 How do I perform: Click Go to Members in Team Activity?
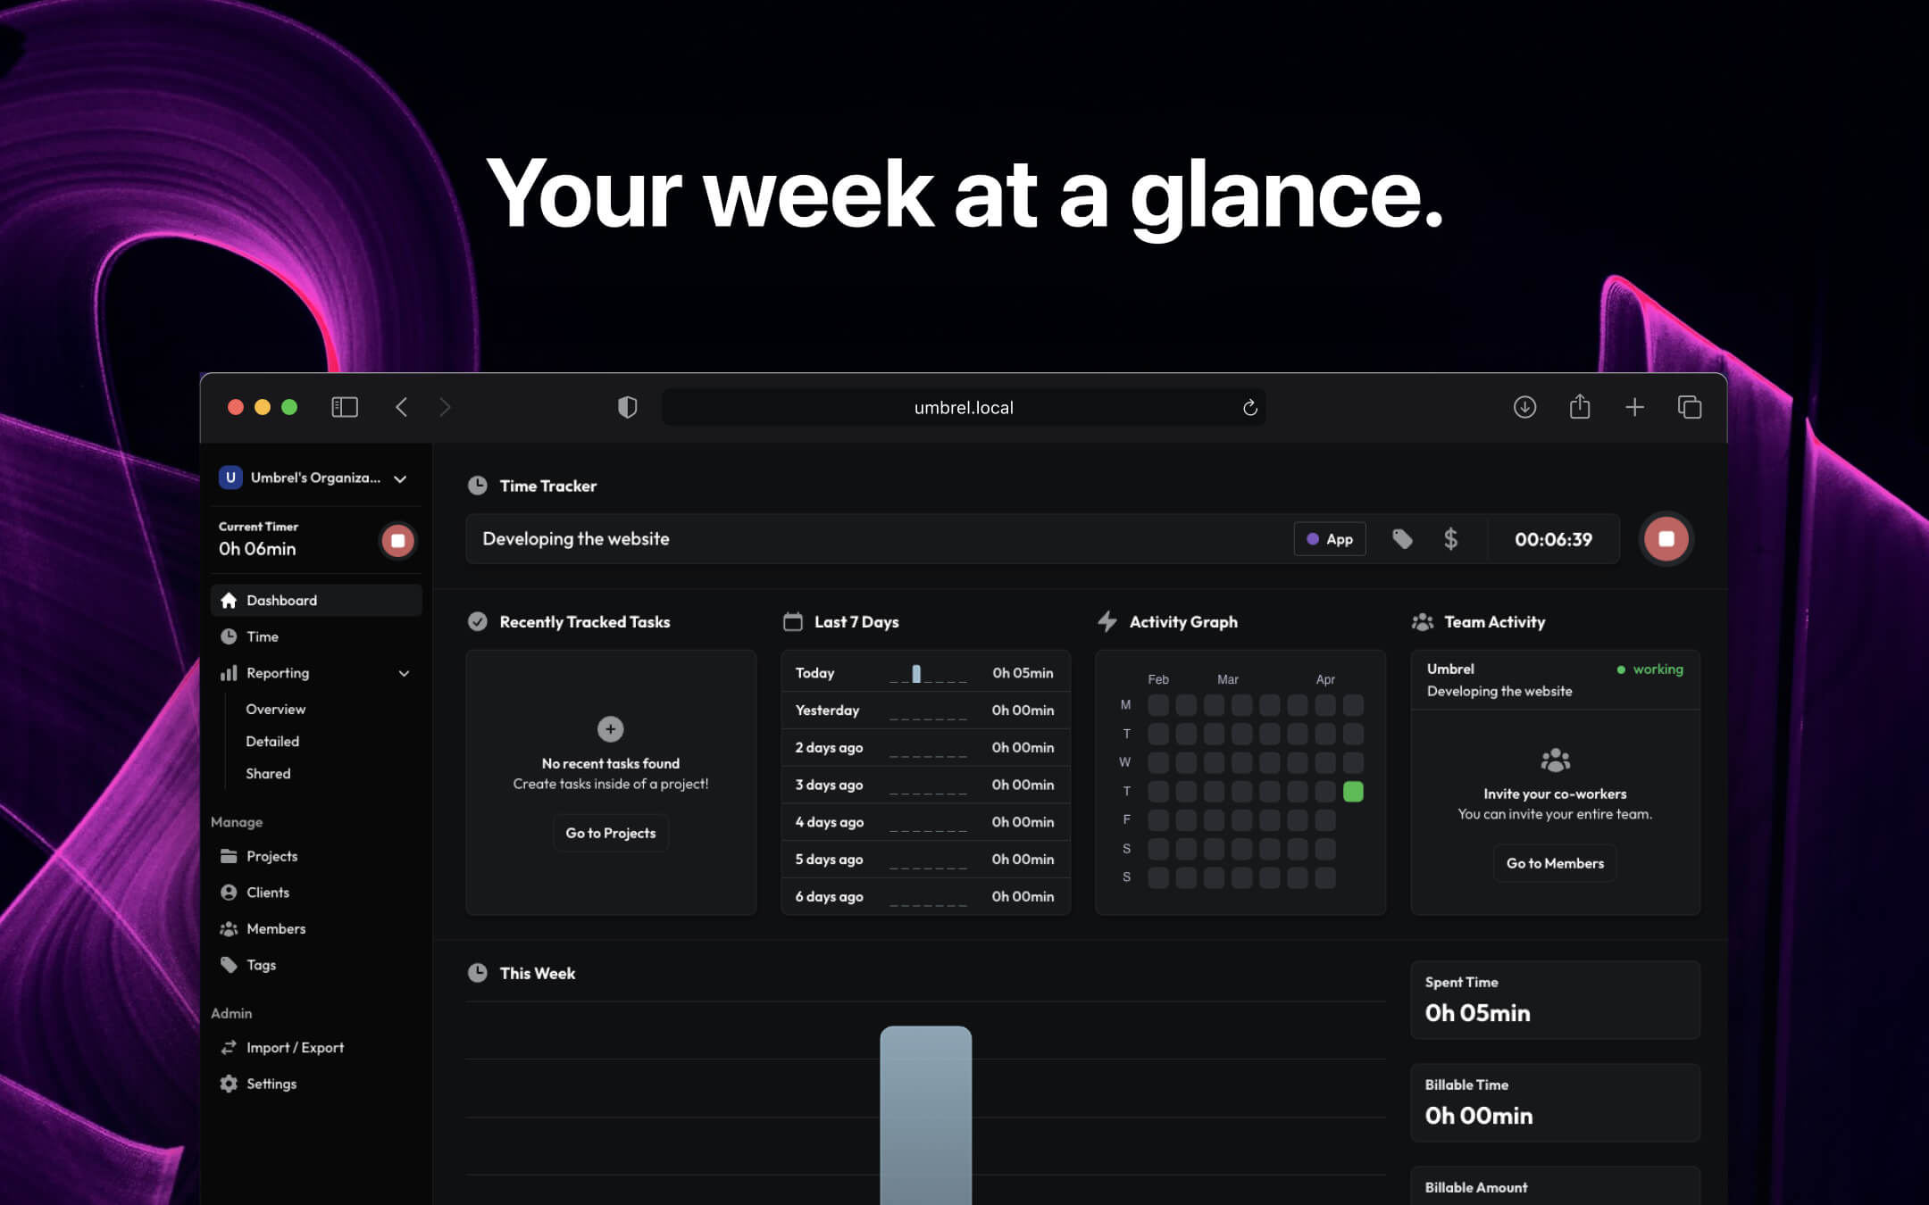pyautogui.click(x=1555, y=862)
